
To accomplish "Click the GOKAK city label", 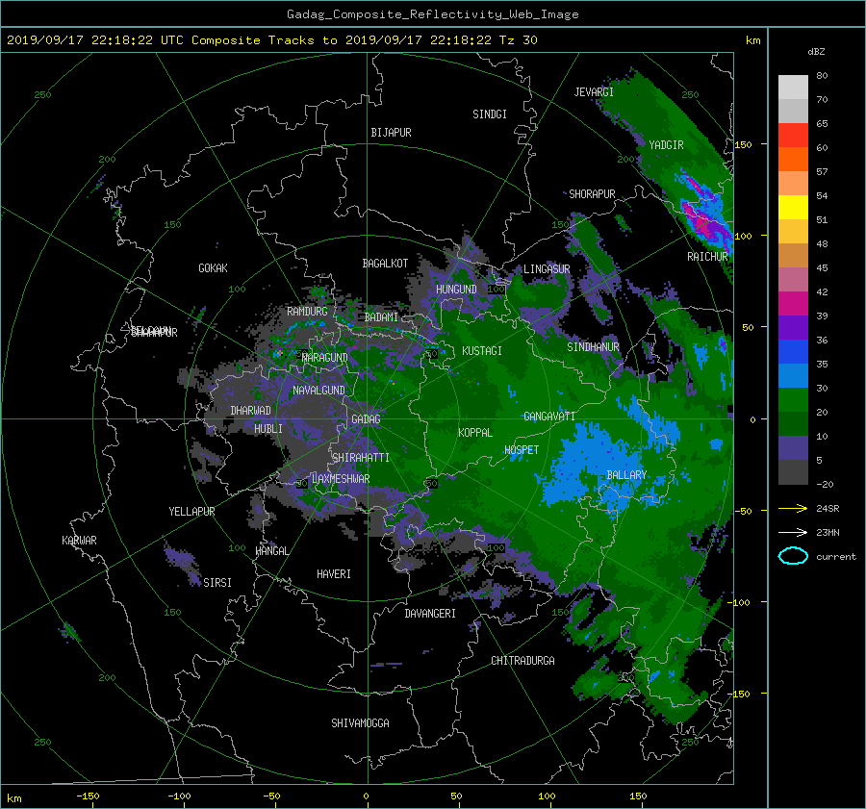I will pyautogui.click(x=213, y=267).
